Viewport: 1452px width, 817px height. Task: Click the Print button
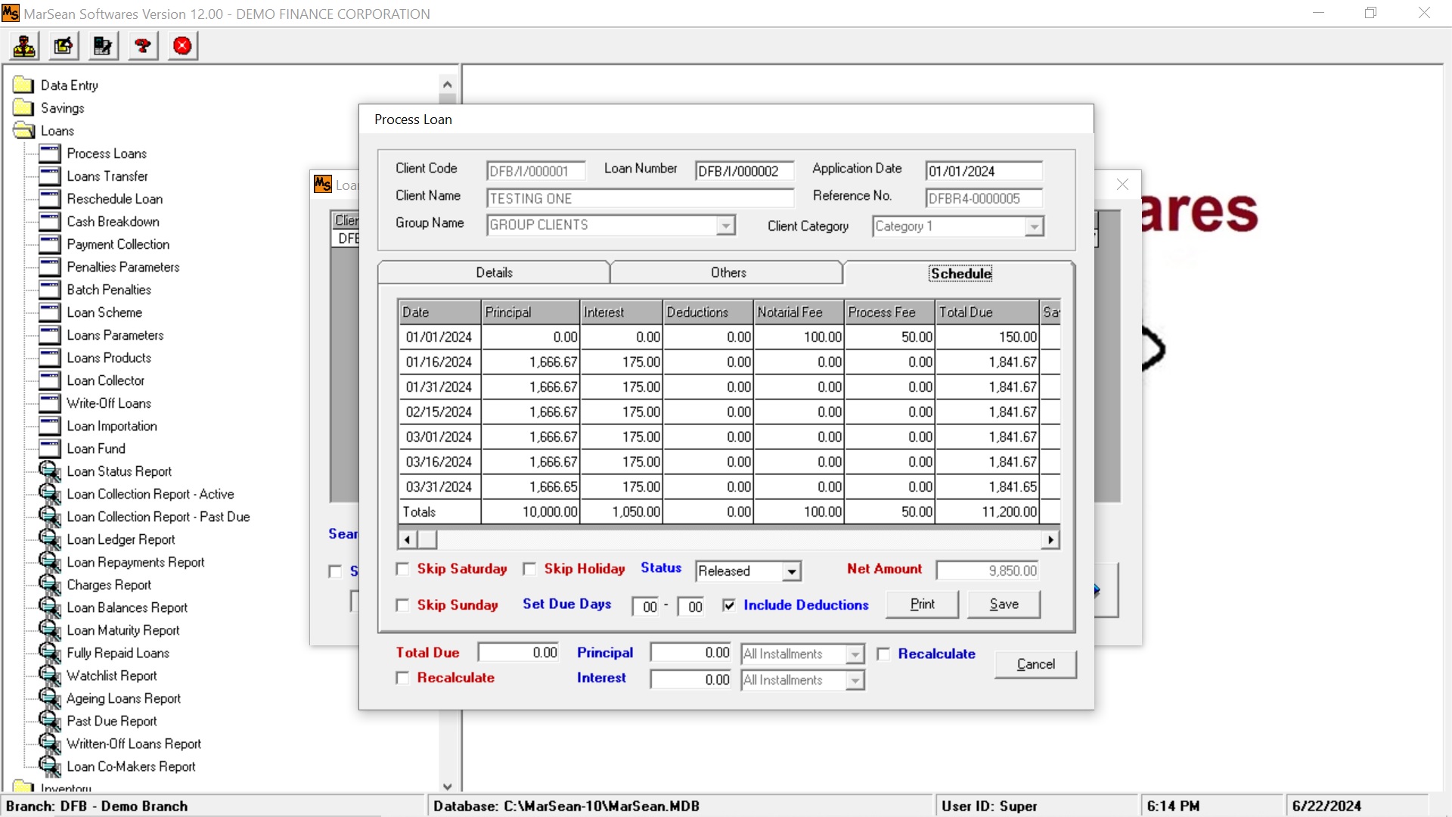[x=922, y=604]
